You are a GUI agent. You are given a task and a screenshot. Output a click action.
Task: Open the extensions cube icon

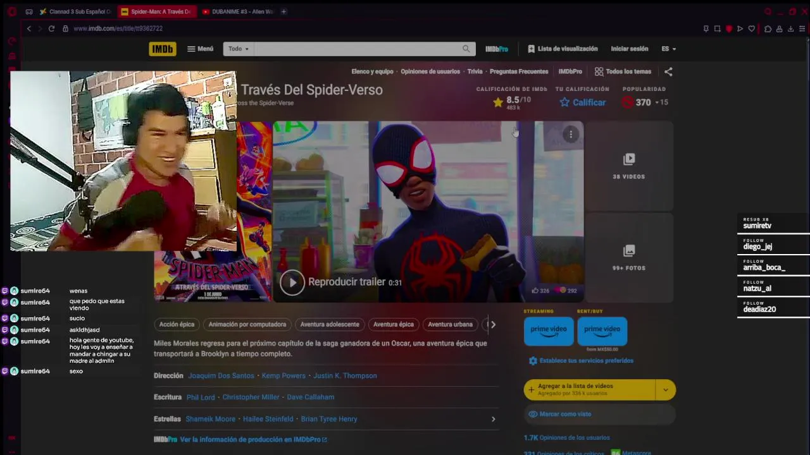pos(768,28)
